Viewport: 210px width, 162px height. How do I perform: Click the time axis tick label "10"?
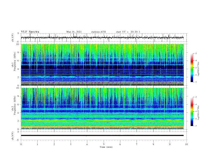click(186, 144)
